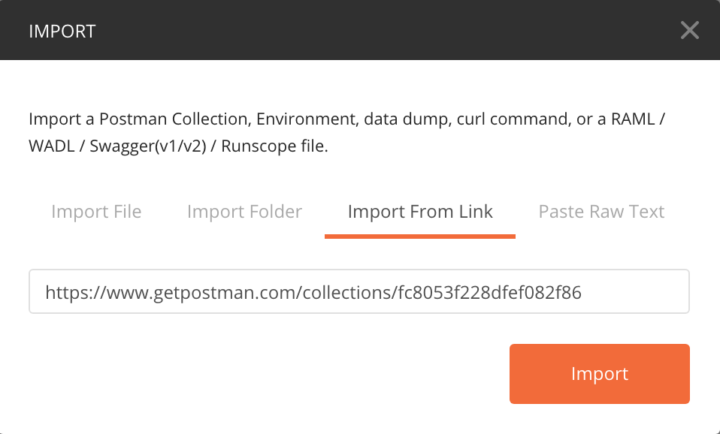Image resolution: width=720 pixels, height=434 pixels.
Task: Go to the Paste Raw Text tab
Action: [x=601, y=212]
